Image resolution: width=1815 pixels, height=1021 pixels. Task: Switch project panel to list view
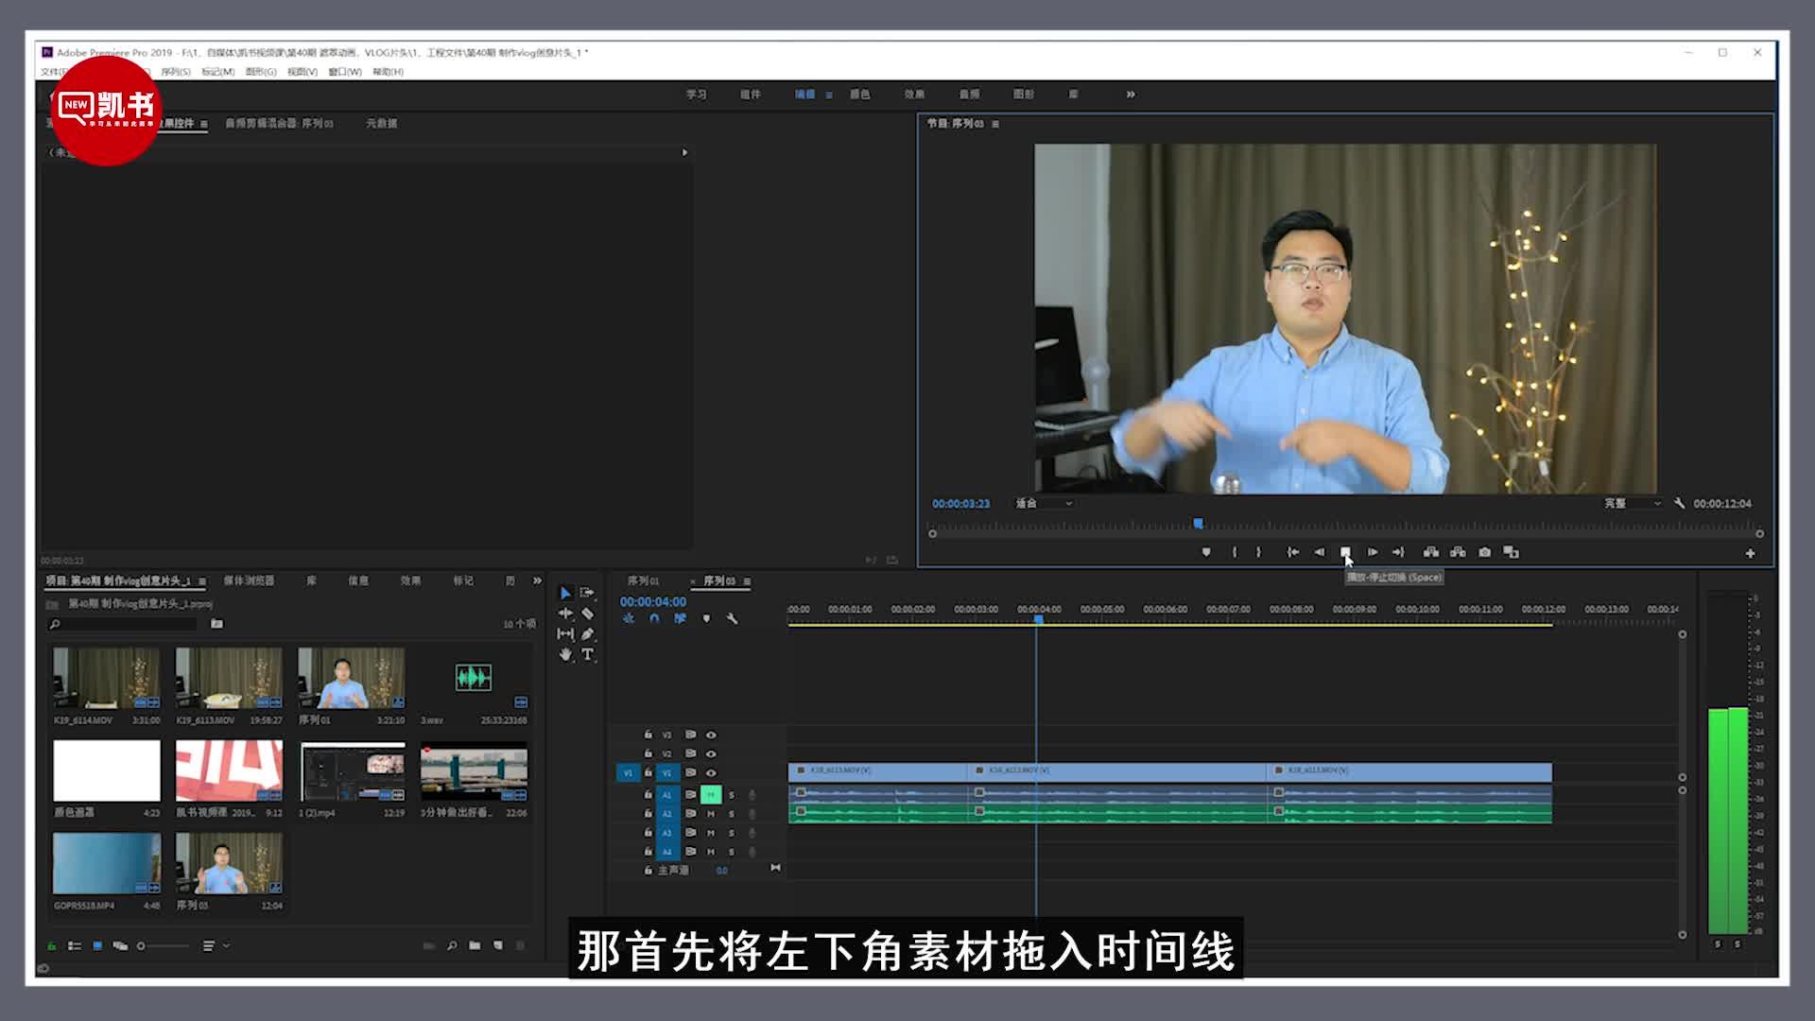[x=75, y=945]
